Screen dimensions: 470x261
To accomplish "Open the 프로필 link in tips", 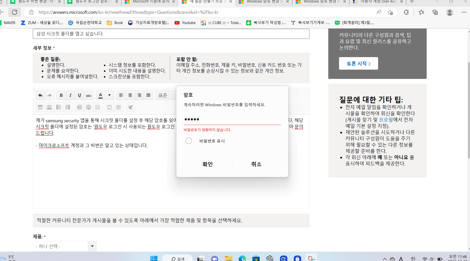I will 386,120.
